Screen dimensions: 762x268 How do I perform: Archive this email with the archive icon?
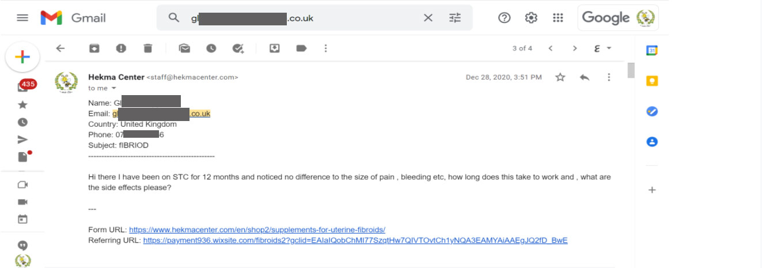pyautogui.click(x=94, y=48)
